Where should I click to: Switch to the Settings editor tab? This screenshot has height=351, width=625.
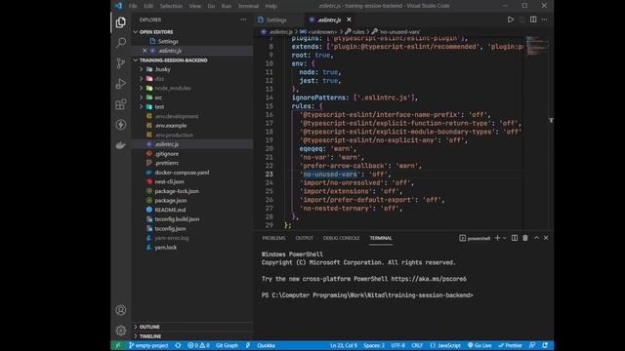(x=276, y=19)
